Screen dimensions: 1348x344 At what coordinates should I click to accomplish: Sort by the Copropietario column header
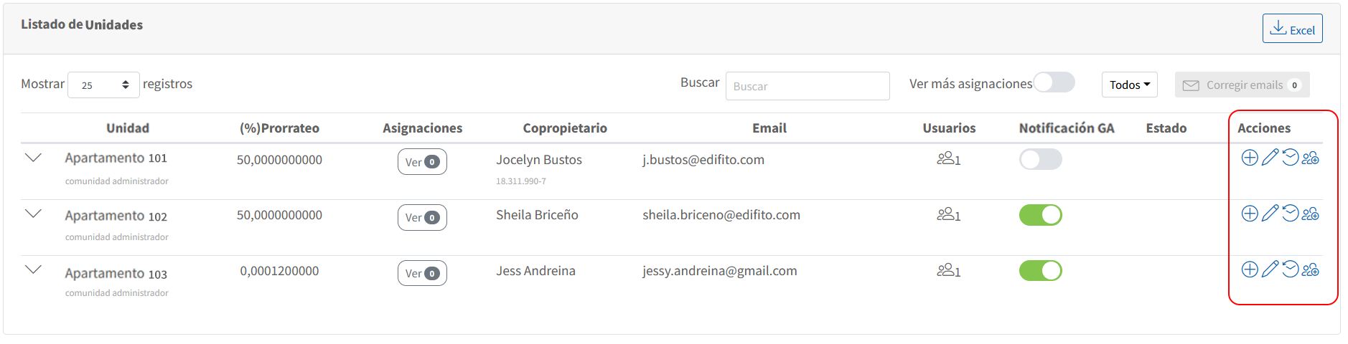tap(565, 128)
